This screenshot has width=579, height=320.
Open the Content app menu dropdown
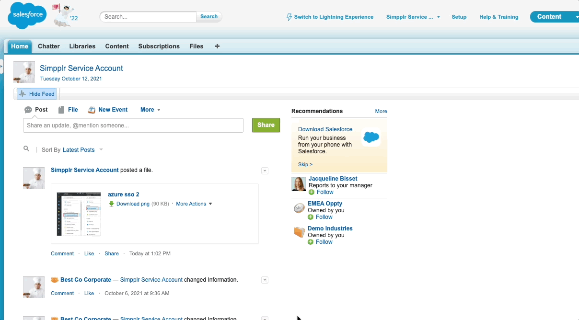point(555,17)
